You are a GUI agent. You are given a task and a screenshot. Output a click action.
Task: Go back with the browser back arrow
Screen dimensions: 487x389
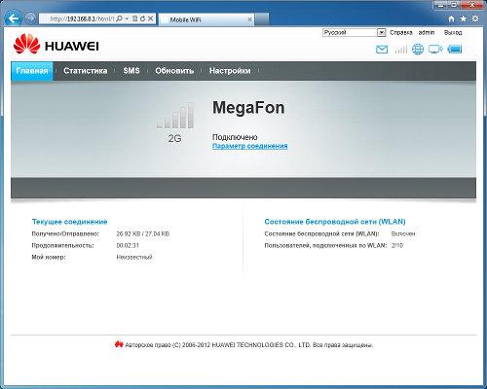14,18
